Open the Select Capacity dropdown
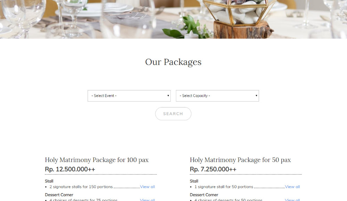Image resolution: width=347 pixels, height=201 pixels. pyautogui.click(x=217, y=96)
